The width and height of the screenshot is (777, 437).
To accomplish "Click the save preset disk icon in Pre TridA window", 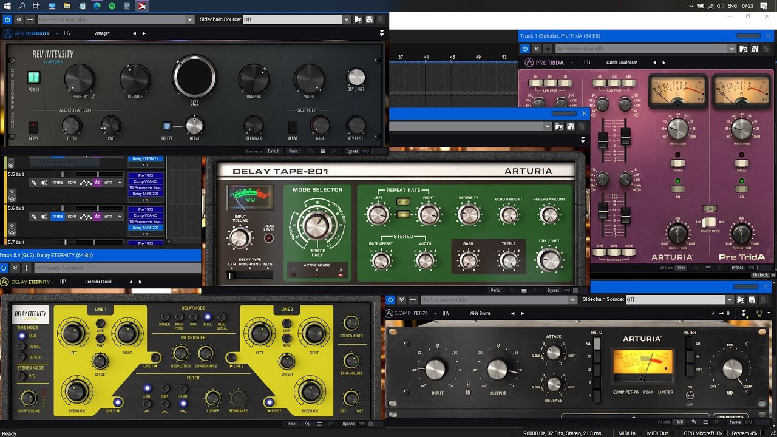I will click(754, 49).
